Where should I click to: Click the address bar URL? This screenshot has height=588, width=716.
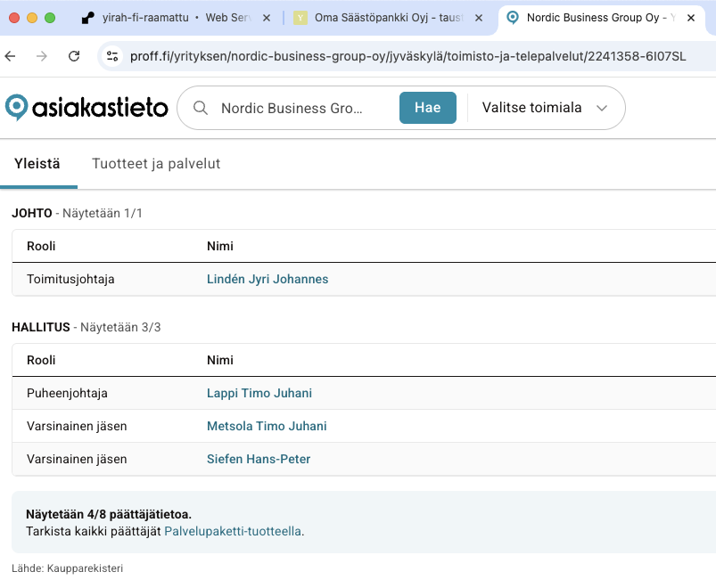pos(357,55)
